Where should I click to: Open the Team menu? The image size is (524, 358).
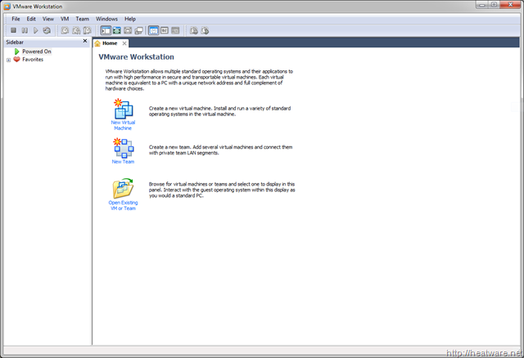82,18
